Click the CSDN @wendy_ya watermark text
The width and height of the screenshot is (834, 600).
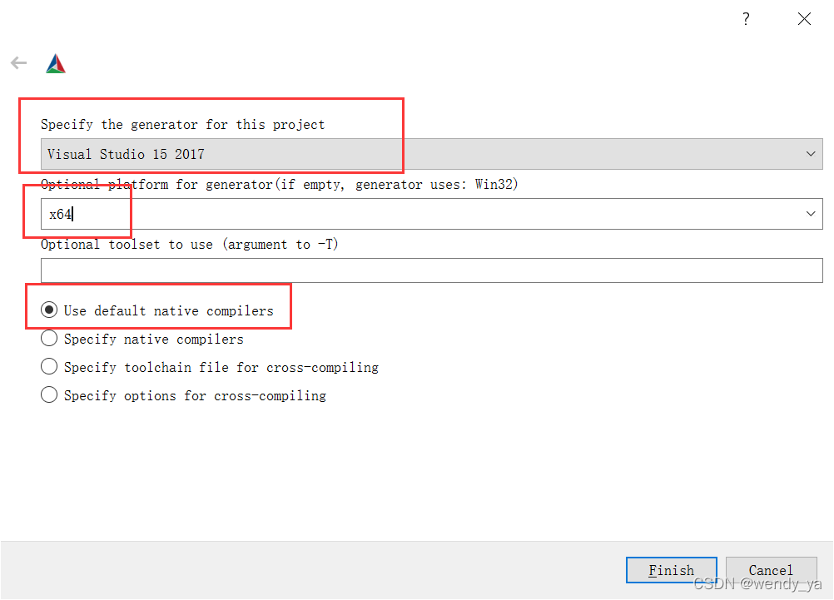[x=757, y=584]
